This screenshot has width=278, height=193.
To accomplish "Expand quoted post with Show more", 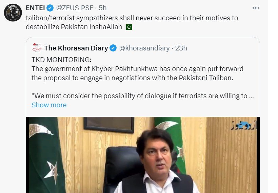I will pyautogui.click(x=49, y=105).
